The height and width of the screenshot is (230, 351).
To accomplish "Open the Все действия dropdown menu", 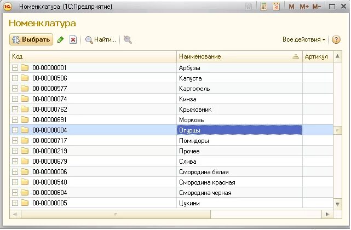I will 304,39.
